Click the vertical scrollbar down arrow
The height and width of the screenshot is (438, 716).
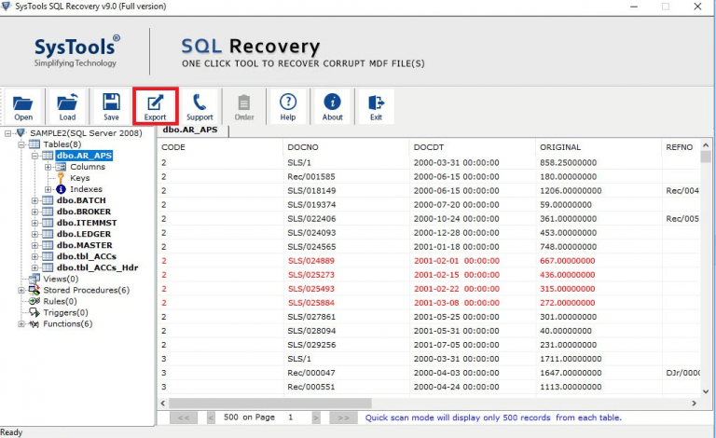coord(706,391)
